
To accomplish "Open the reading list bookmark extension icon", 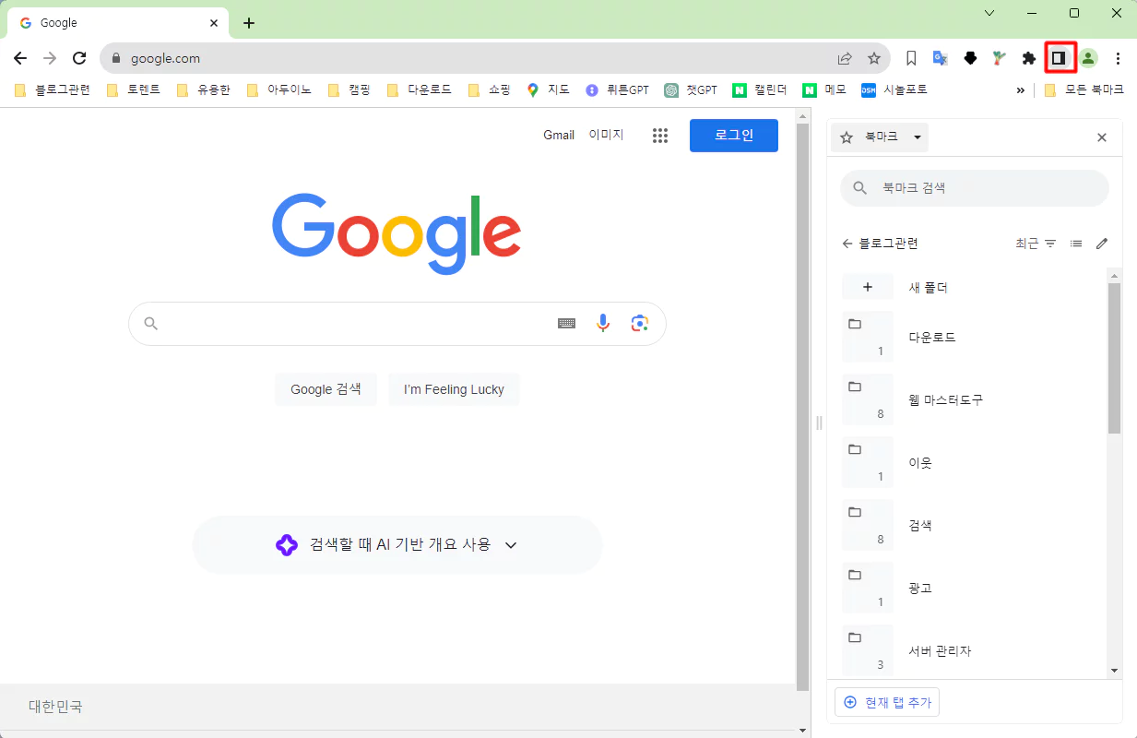I will coord(911,58).
